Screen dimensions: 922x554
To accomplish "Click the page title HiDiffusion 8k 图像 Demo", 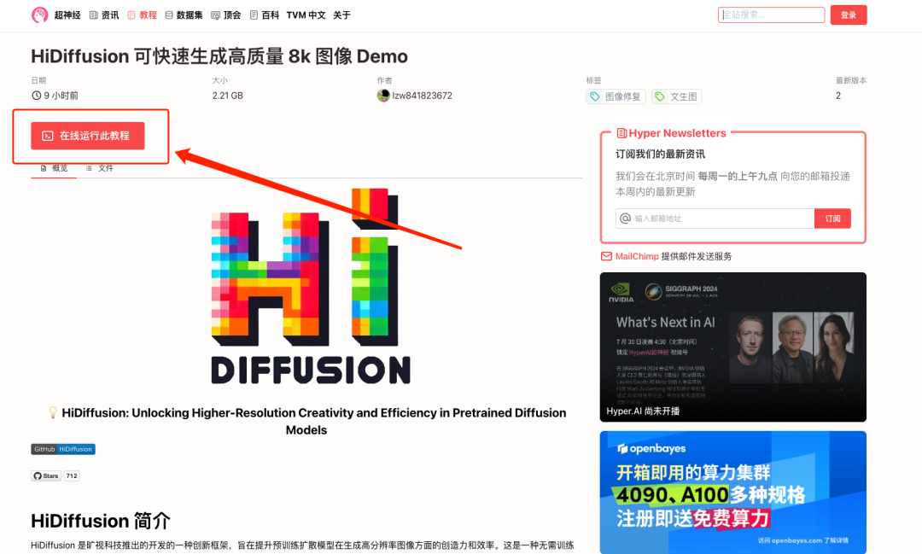I will tap(219, 56).
